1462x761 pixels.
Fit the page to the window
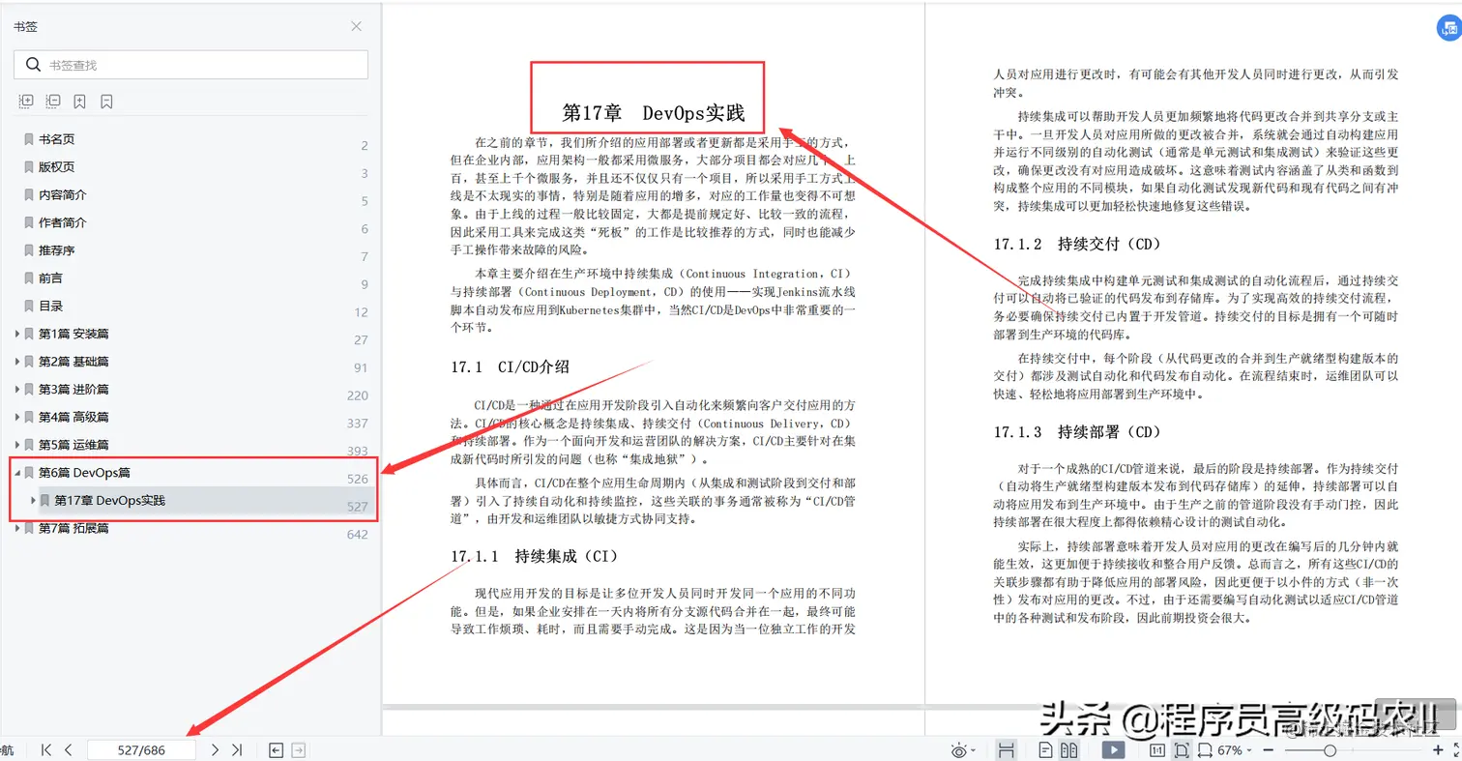tap(1181, 749)
